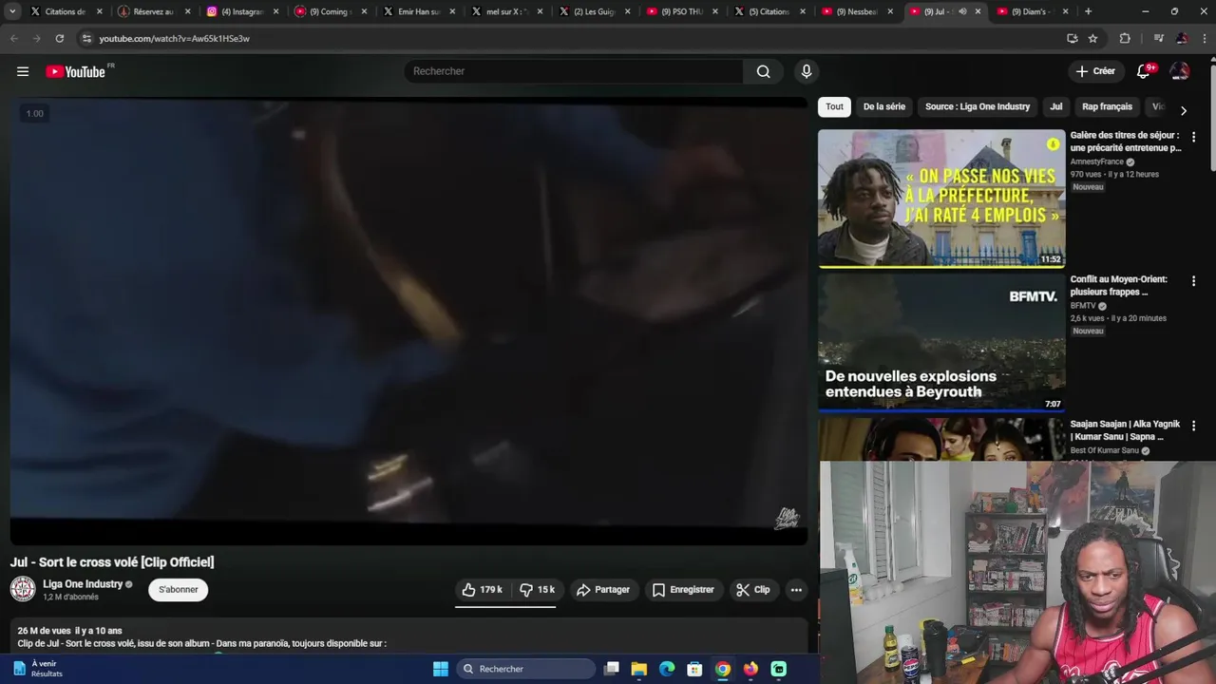
Task: Open options for Conflit au Moyen-Orient video
Action: pyautogui.click(x=1193, y=281)
